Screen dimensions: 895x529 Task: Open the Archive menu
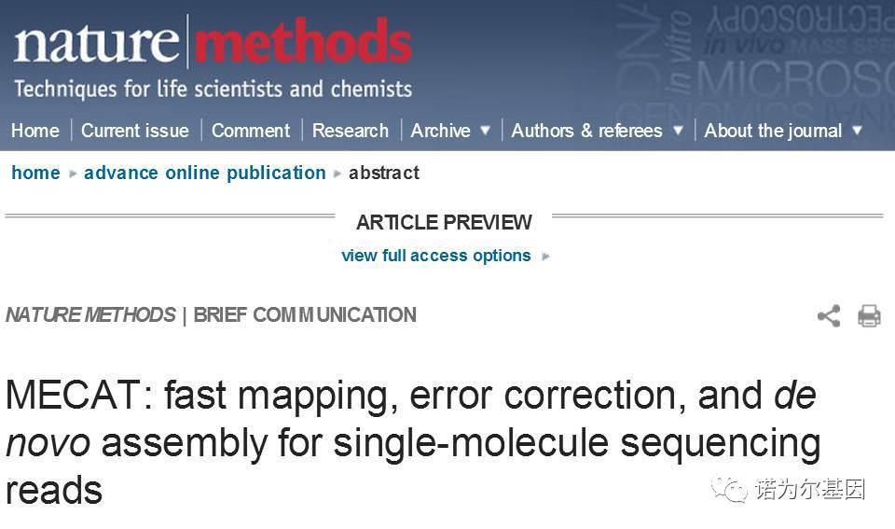441,131
